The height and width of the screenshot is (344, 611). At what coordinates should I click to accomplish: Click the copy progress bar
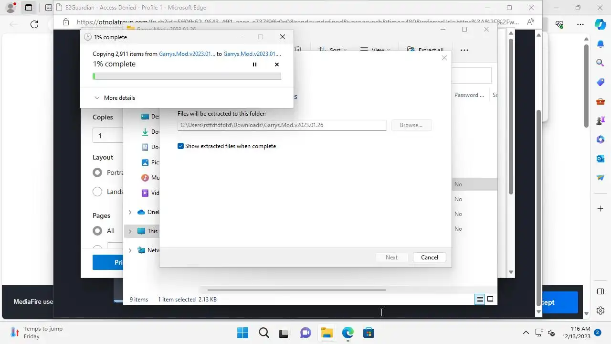[x=187, y=76]
